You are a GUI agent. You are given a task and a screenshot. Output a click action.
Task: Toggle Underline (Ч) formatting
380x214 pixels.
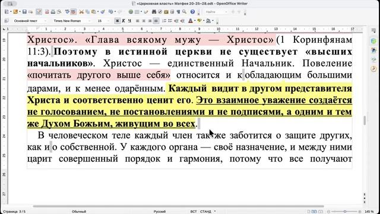[x=129, y=21]
